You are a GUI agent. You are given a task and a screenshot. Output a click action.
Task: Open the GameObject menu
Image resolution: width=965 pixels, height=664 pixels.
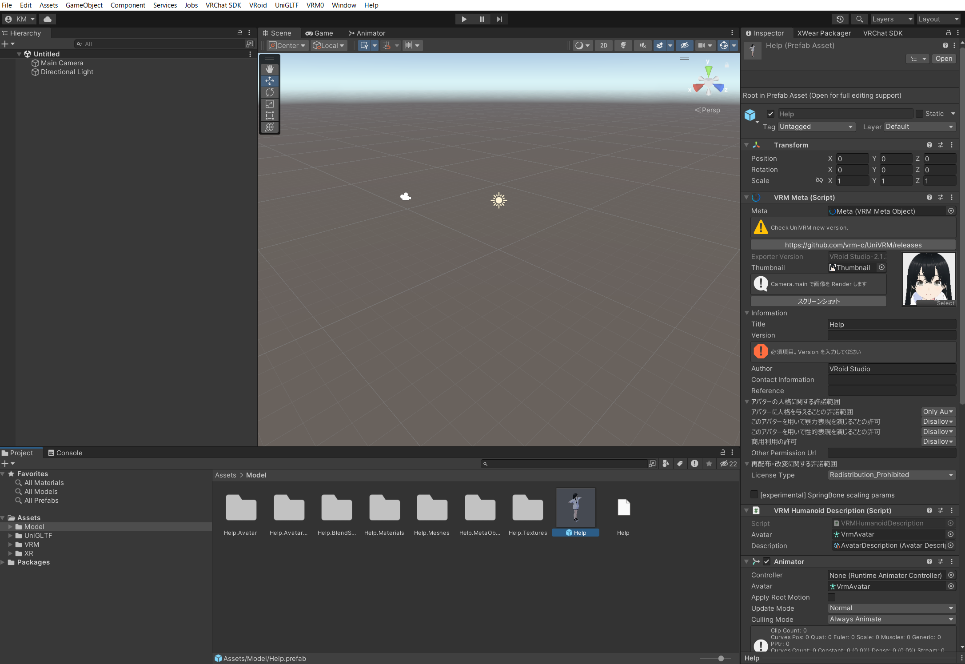pyautogui.click(x=84, y=5)
